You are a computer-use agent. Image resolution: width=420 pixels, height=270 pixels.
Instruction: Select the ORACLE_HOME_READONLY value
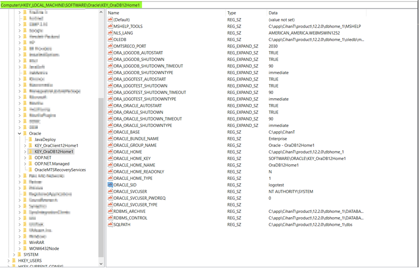[139, 171]
